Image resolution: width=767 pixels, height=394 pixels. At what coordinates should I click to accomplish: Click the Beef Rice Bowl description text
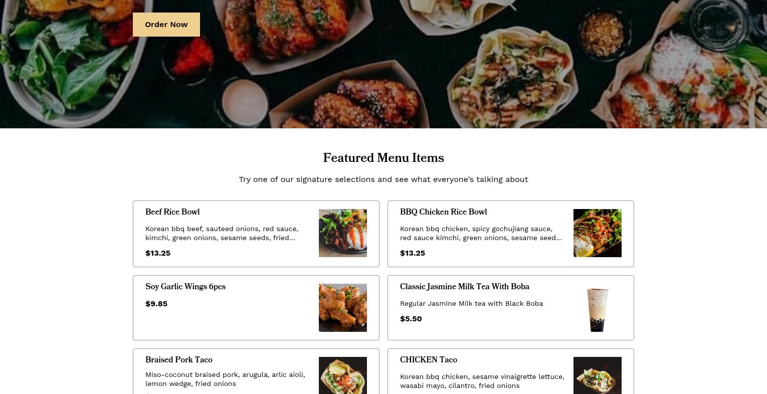(222, 233)
